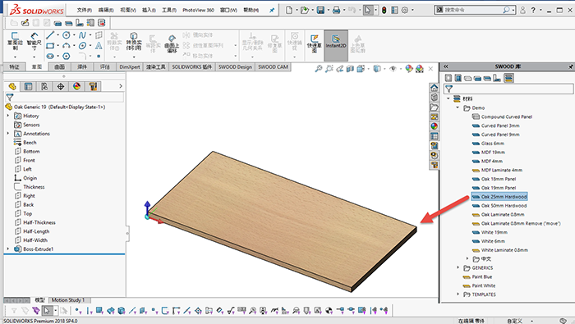
Task: Switch to the SWOOD CAM tab
Action: coord(273,67)
